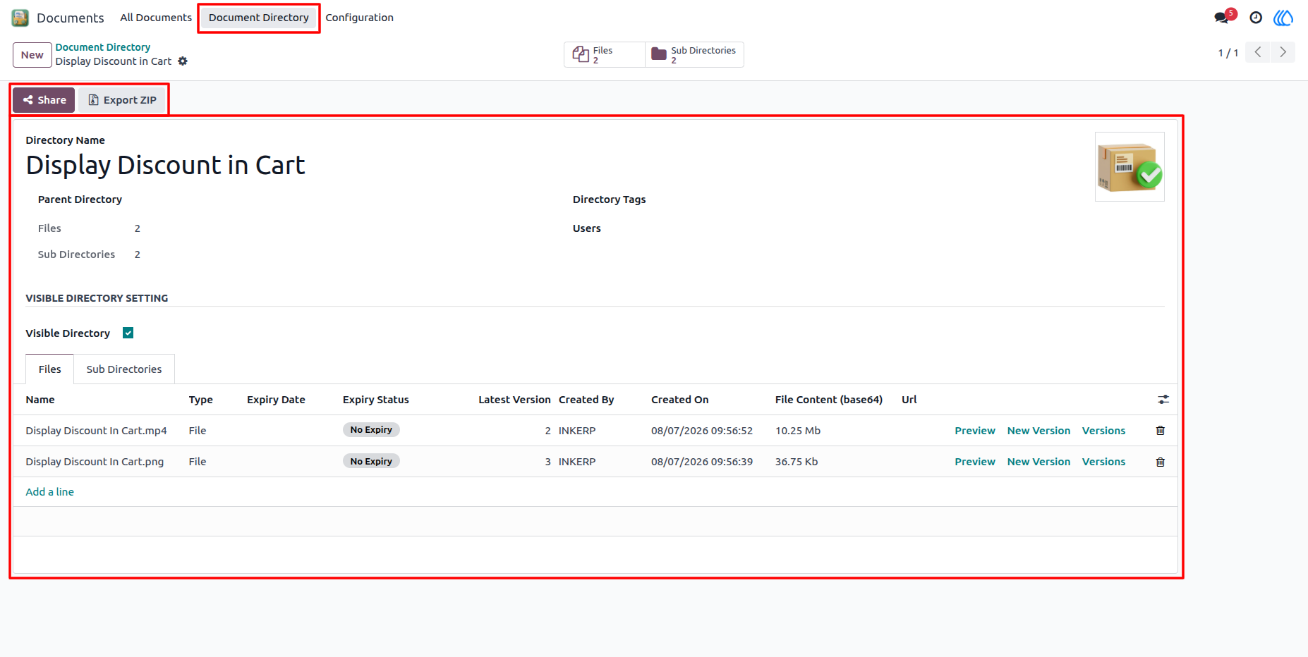The width and height of the screenshot is (1308, 657).
Task: Open the Configuration menu
Action: 360,18
